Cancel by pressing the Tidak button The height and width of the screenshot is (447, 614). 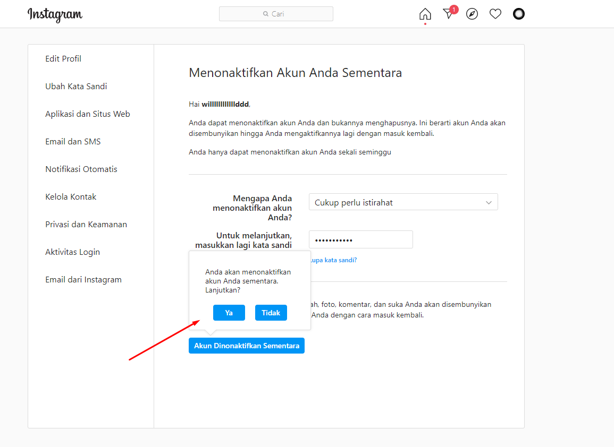tap(271, 313)
